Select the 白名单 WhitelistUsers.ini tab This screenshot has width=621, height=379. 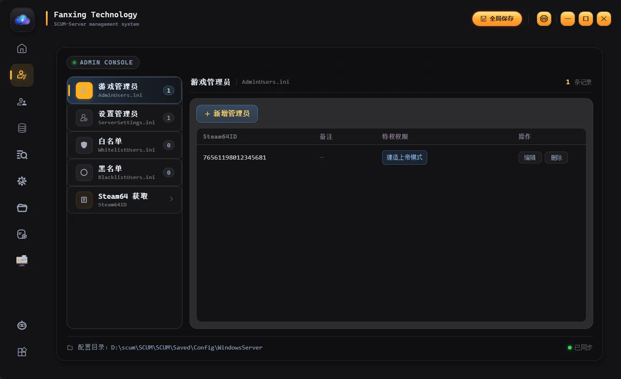pos(125,145)
